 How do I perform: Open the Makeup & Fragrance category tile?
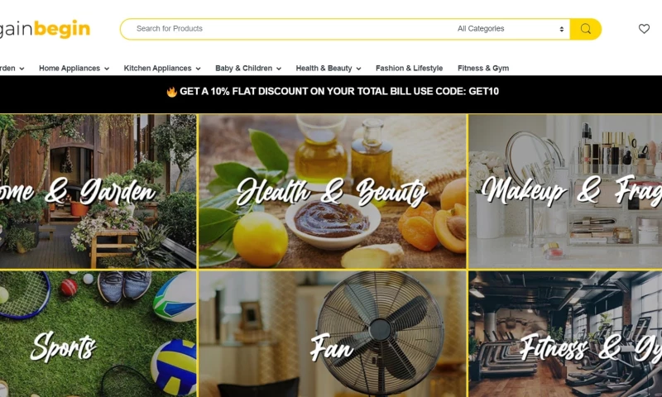[565, 192]
